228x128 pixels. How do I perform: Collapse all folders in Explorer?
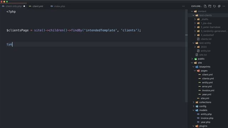coord(219,6)
